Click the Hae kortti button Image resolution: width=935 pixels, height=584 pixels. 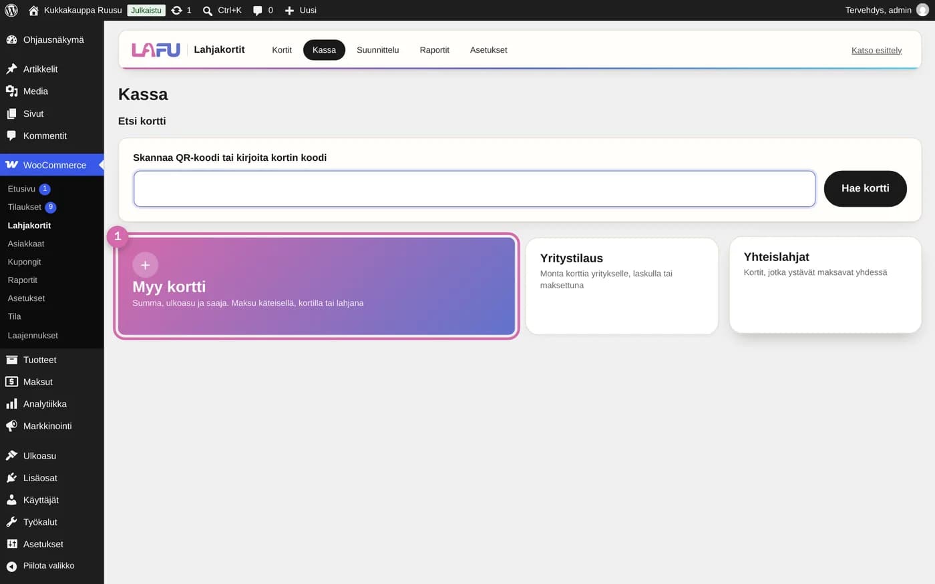click(865, 188)
